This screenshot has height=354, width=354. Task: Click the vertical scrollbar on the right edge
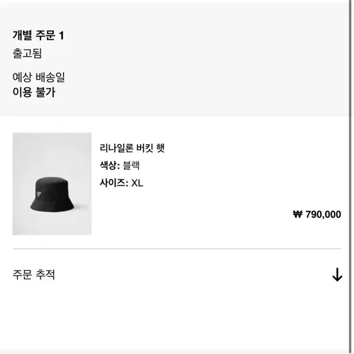[350, 177]
